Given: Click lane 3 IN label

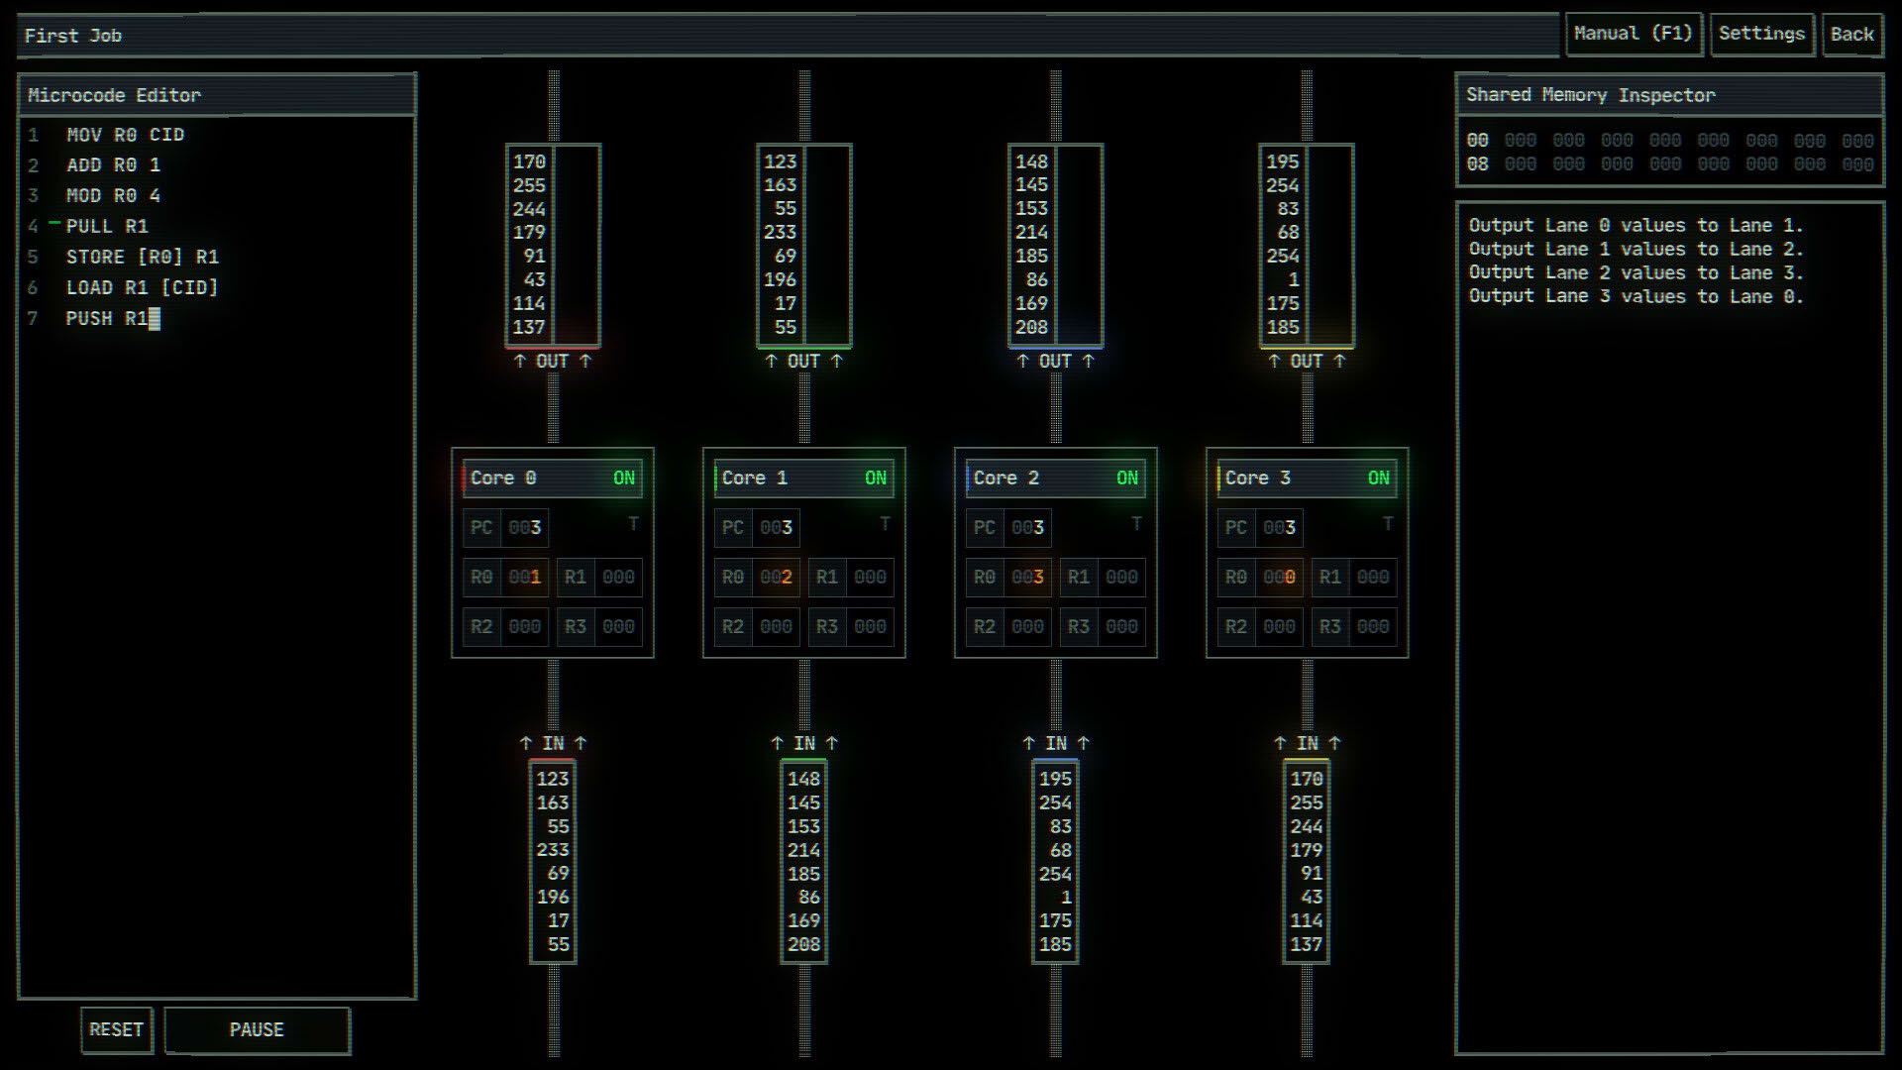Looking at the screenshot, I should pyautogui.click(x=1308, y=743).
